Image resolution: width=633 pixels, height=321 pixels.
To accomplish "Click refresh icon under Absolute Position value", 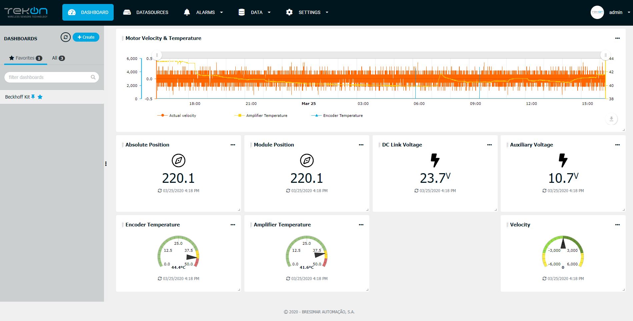I will tap(160, 191).
